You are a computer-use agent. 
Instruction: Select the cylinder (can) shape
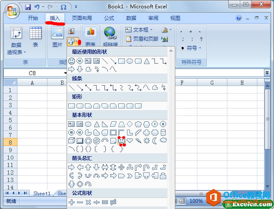pos(163,133)
